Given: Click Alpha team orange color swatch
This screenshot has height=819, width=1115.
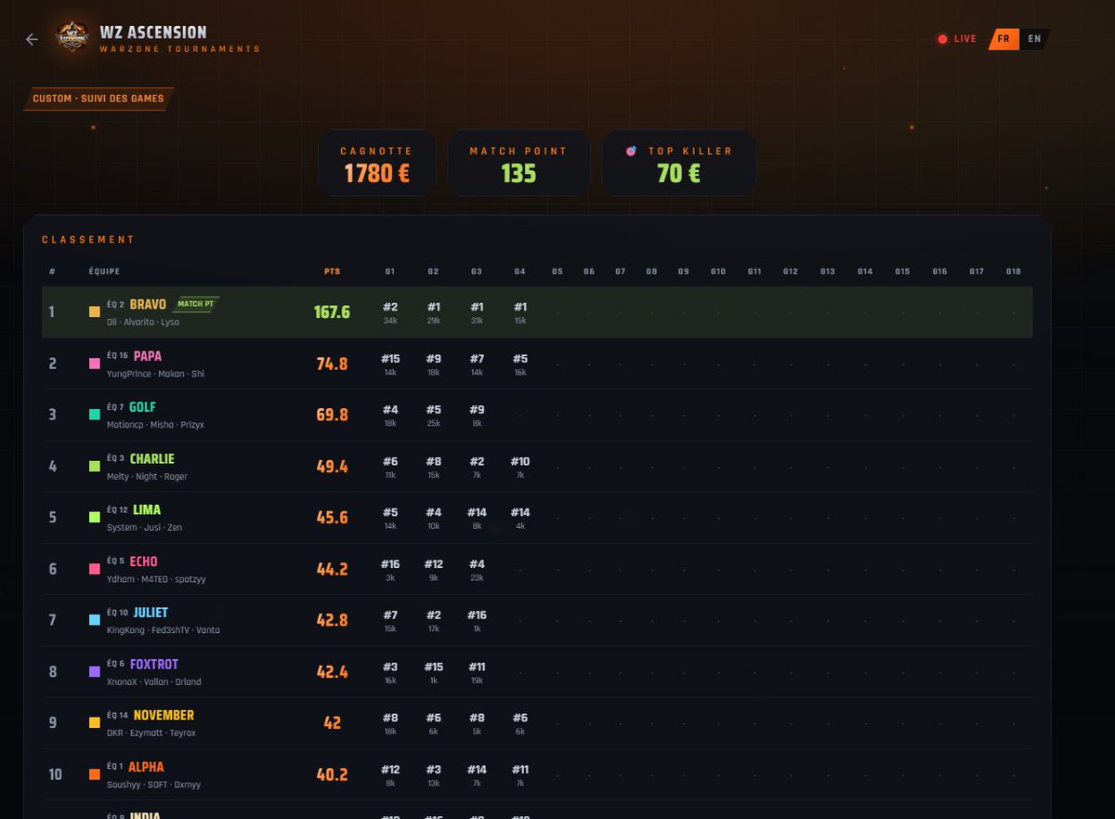Looking at the screenshot, I should [x=95, y=774].
